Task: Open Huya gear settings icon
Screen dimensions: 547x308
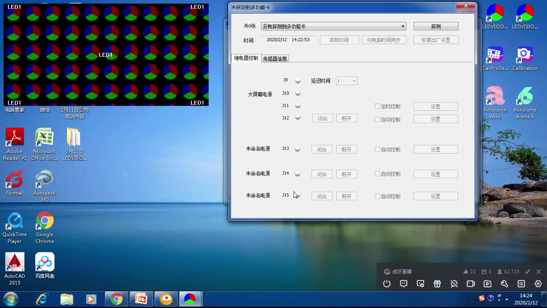Action: coord(538,284)
